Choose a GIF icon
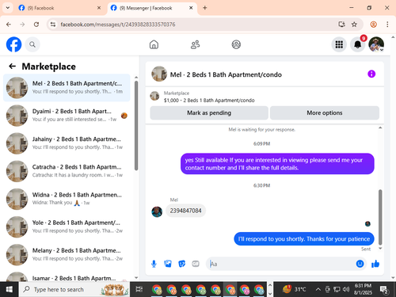The image size is (396, 297). pyautogui.click(x=196, y=264)
